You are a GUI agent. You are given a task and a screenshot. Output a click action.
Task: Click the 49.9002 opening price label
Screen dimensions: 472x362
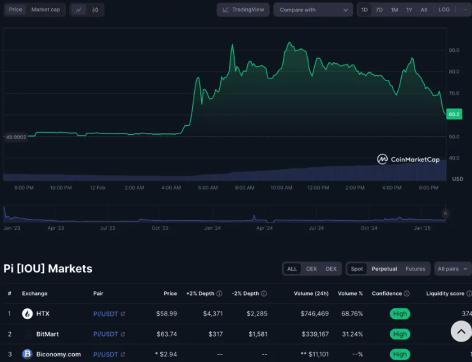point(16,137)
